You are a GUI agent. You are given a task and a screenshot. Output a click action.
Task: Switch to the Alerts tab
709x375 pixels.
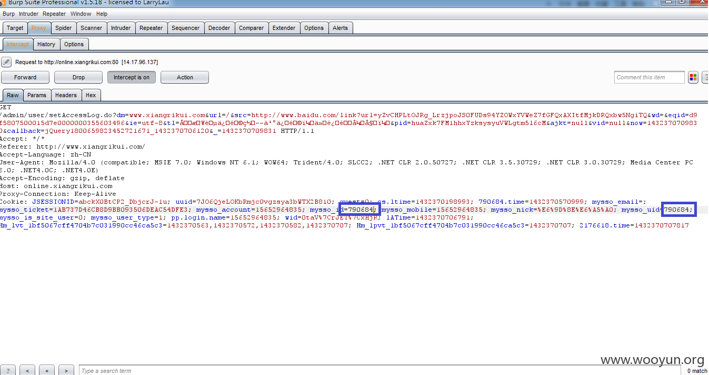[340, 28]
